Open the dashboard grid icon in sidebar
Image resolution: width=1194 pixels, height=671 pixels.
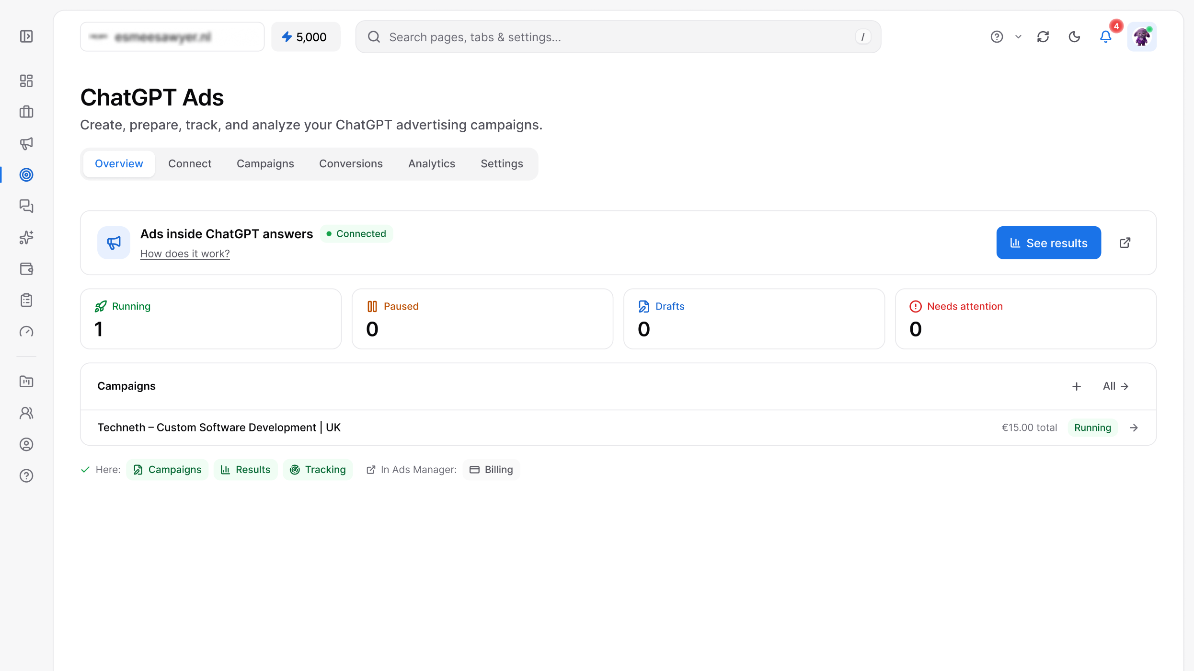pos(26,81)
